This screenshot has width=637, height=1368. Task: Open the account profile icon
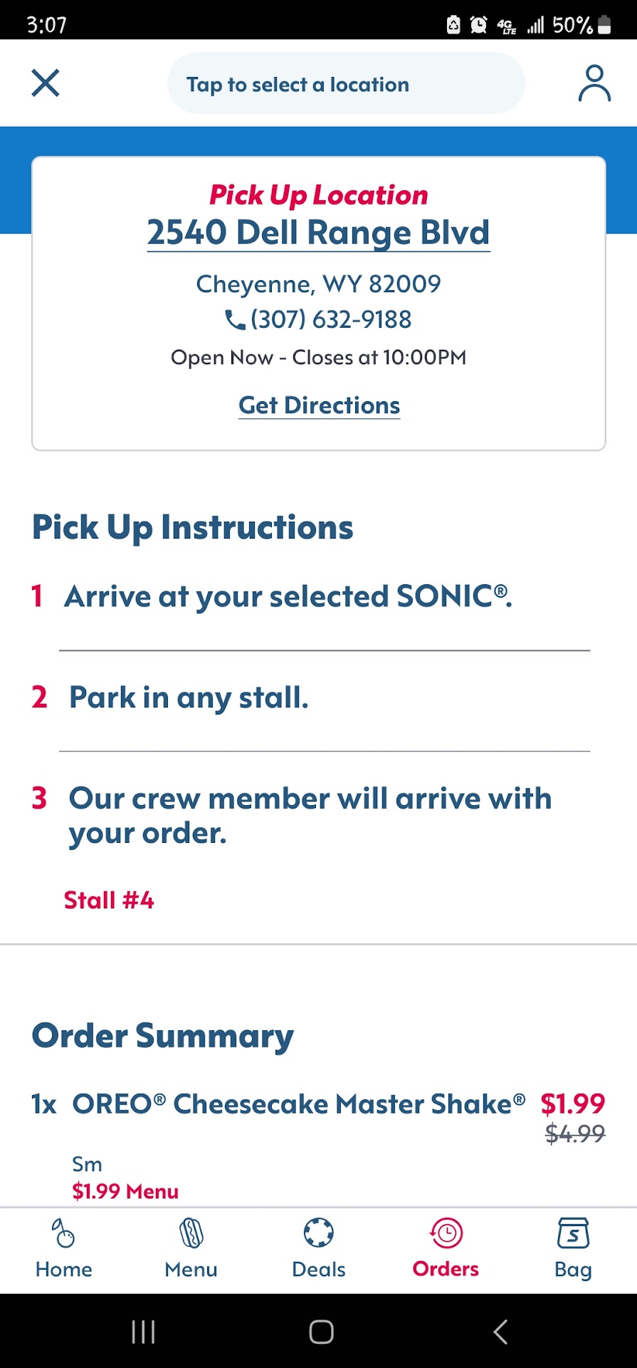[594, 83]
